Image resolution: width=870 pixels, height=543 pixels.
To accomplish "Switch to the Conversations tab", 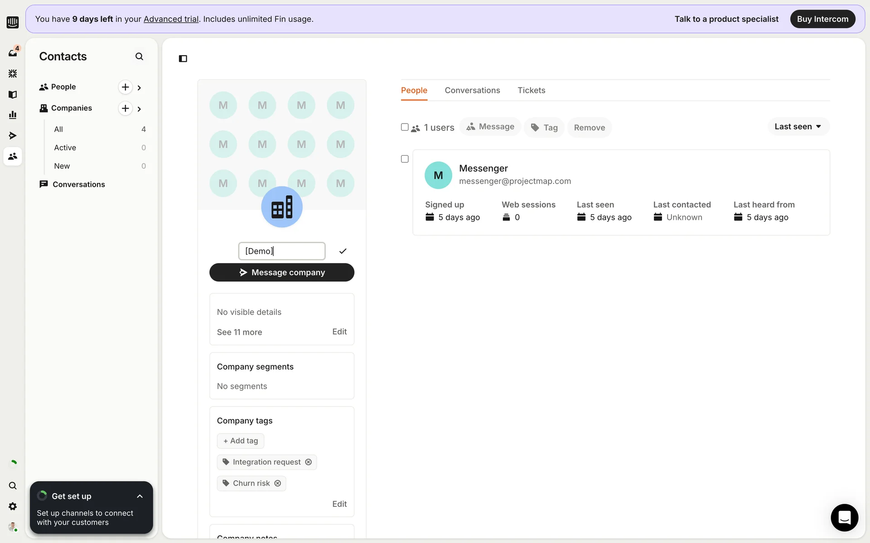I will (472, 90).
